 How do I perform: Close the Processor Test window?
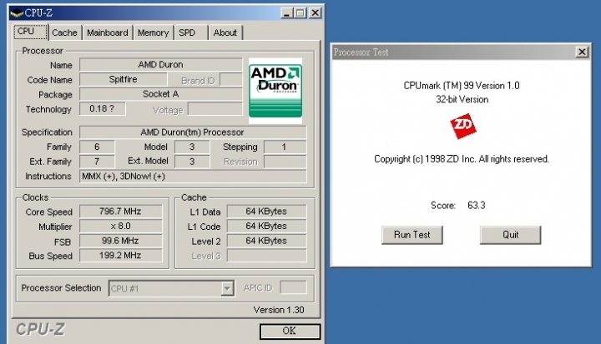582,52
